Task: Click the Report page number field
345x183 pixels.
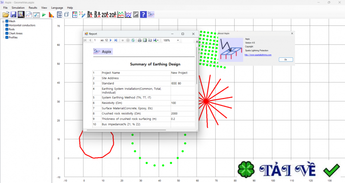Action: click(95, 40)
